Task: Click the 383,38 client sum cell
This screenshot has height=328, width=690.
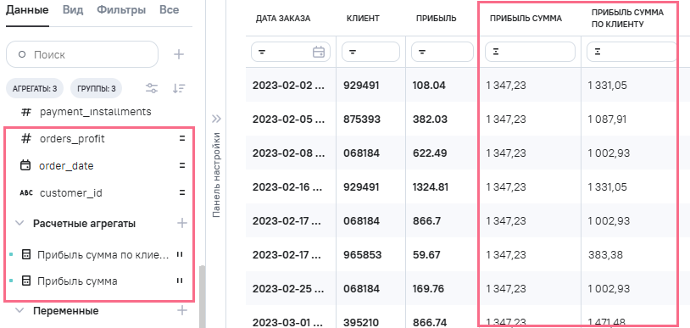Action: point(605,254)
